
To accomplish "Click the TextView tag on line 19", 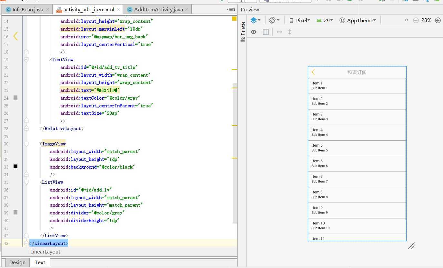I will (63, 60).
